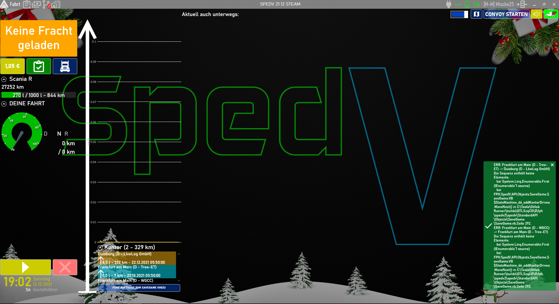Click the fuel level bar 270 l / 1000 l
The image size is (559, 304).
point(38,95)
